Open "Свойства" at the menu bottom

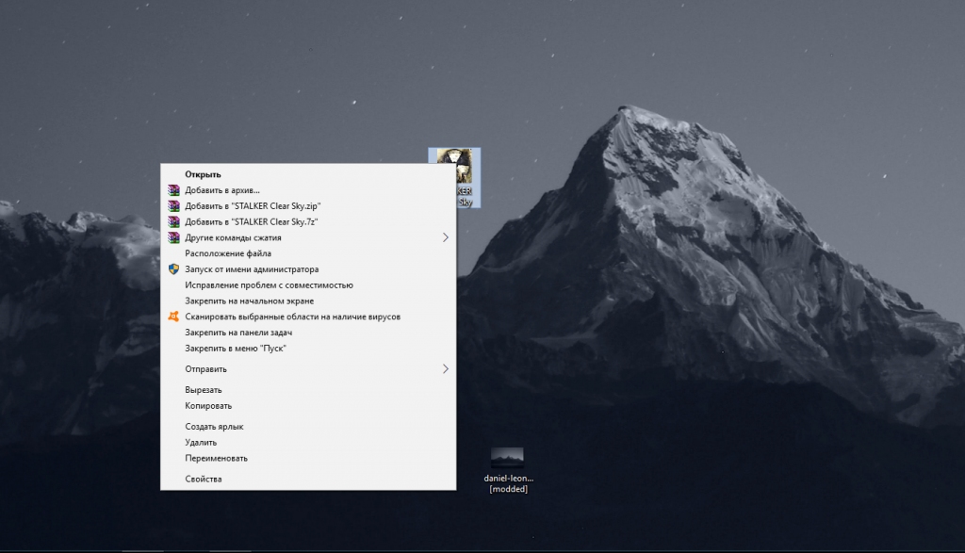coord(204,480)
